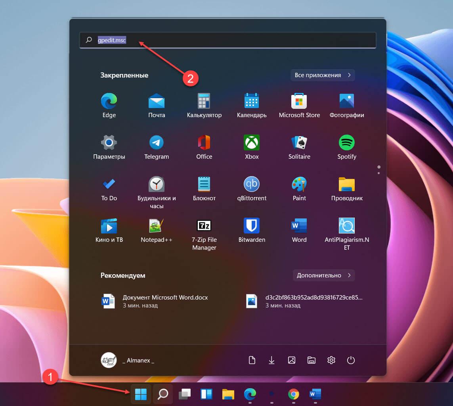453x406 pixels.
Task: Open AntiPlagiarism.NET app
Action: click(x=347, y=234)
